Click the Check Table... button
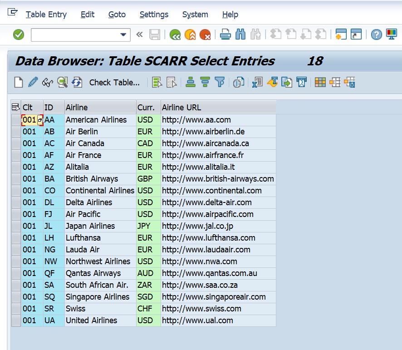Image resolution: width=402 pixels, height=350 pixels. (x=114, y=82)
